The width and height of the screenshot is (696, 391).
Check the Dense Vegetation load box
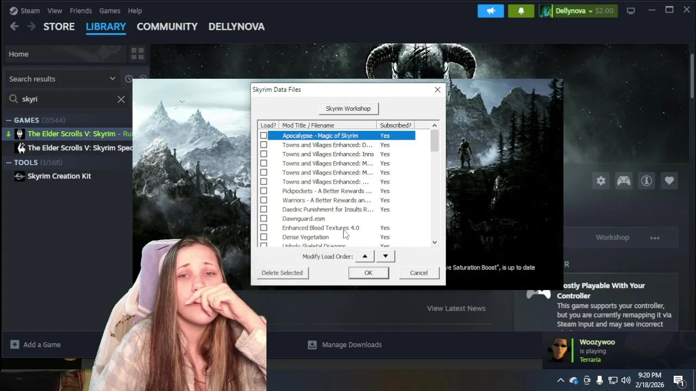pyautogui.click(x=264, y=237)
